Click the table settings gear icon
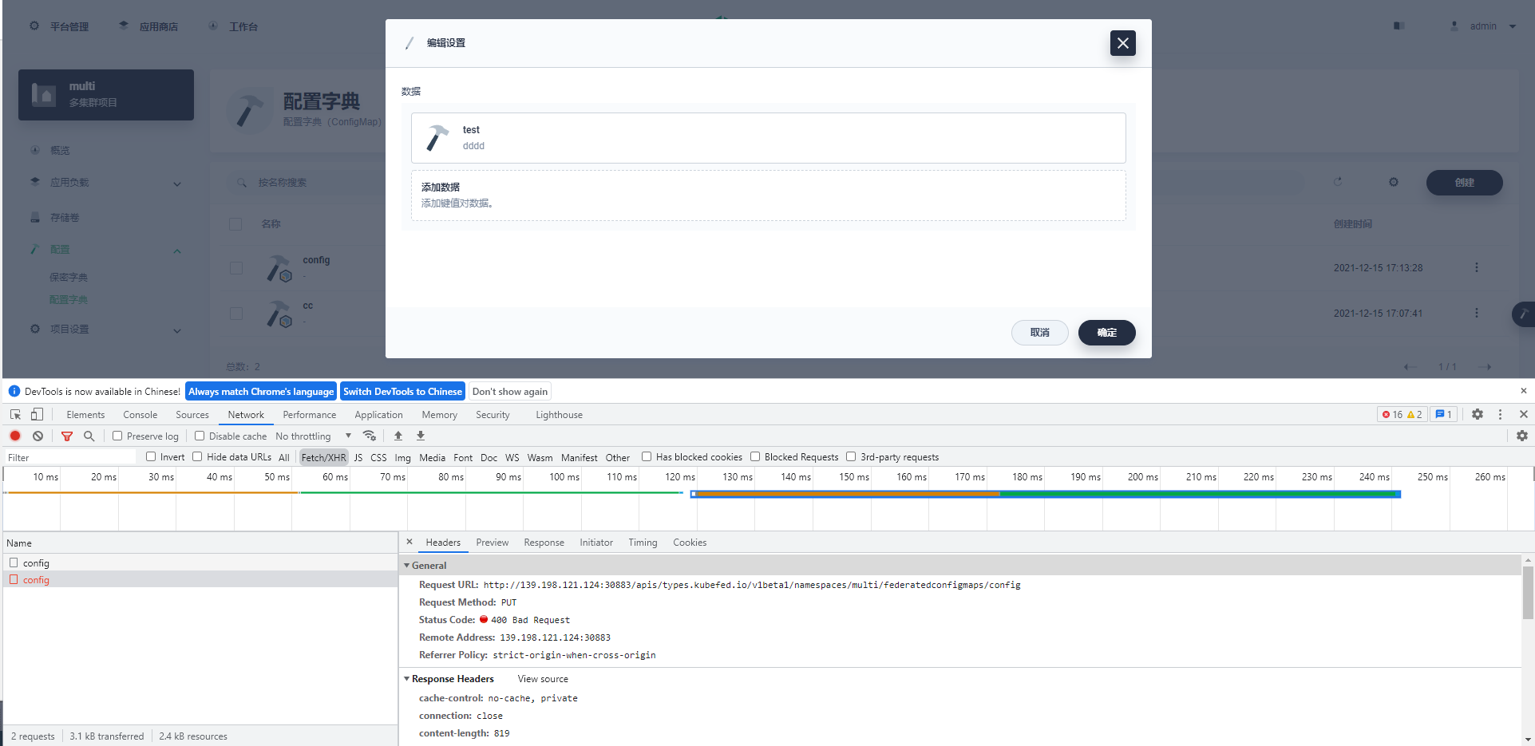The width and height of the screenshot is (1535, 746). pyautogui.click(x=1394, y=182)
